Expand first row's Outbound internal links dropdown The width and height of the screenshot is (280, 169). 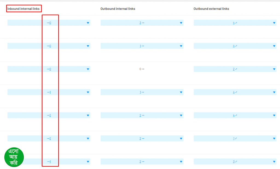pos(181,23)
